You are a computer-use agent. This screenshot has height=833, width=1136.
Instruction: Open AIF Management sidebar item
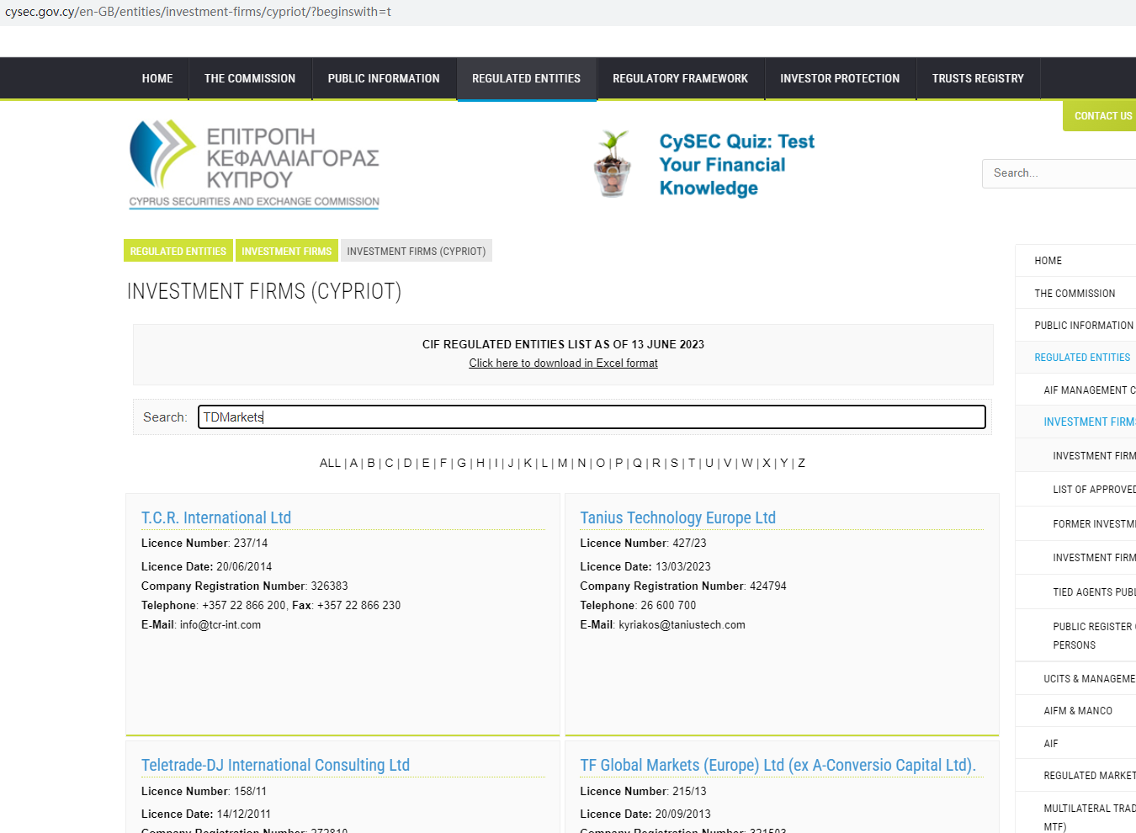point(1089,390)
